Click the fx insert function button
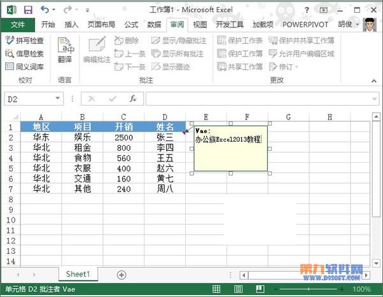 [x=133, y=99]
